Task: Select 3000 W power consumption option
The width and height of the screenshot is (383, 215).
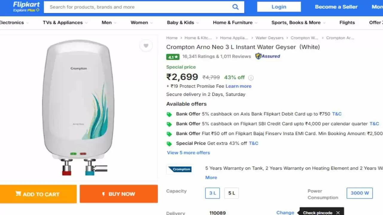Action: 360,193
